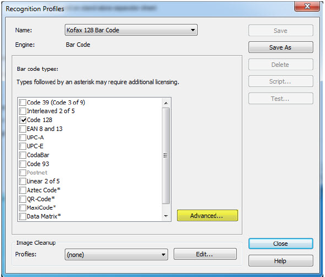Open the Advanced... settings button

[x=207, y=216]
